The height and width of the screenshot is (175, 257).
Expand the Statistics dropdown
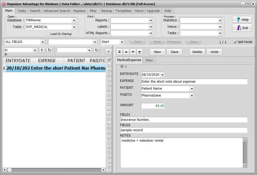(x=220, y=20)
